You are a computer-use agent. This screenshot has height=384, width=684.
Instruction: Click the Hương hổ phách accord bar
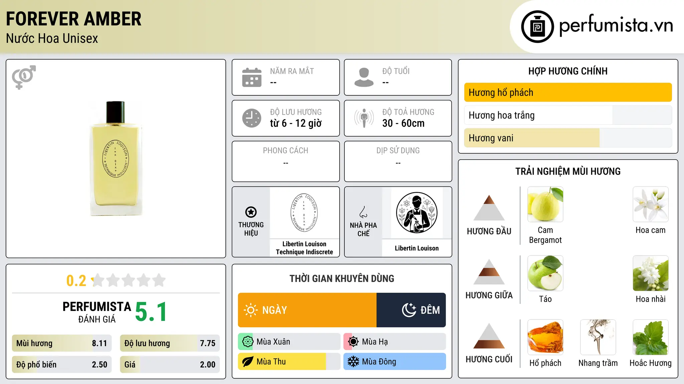tap(568, 92)
